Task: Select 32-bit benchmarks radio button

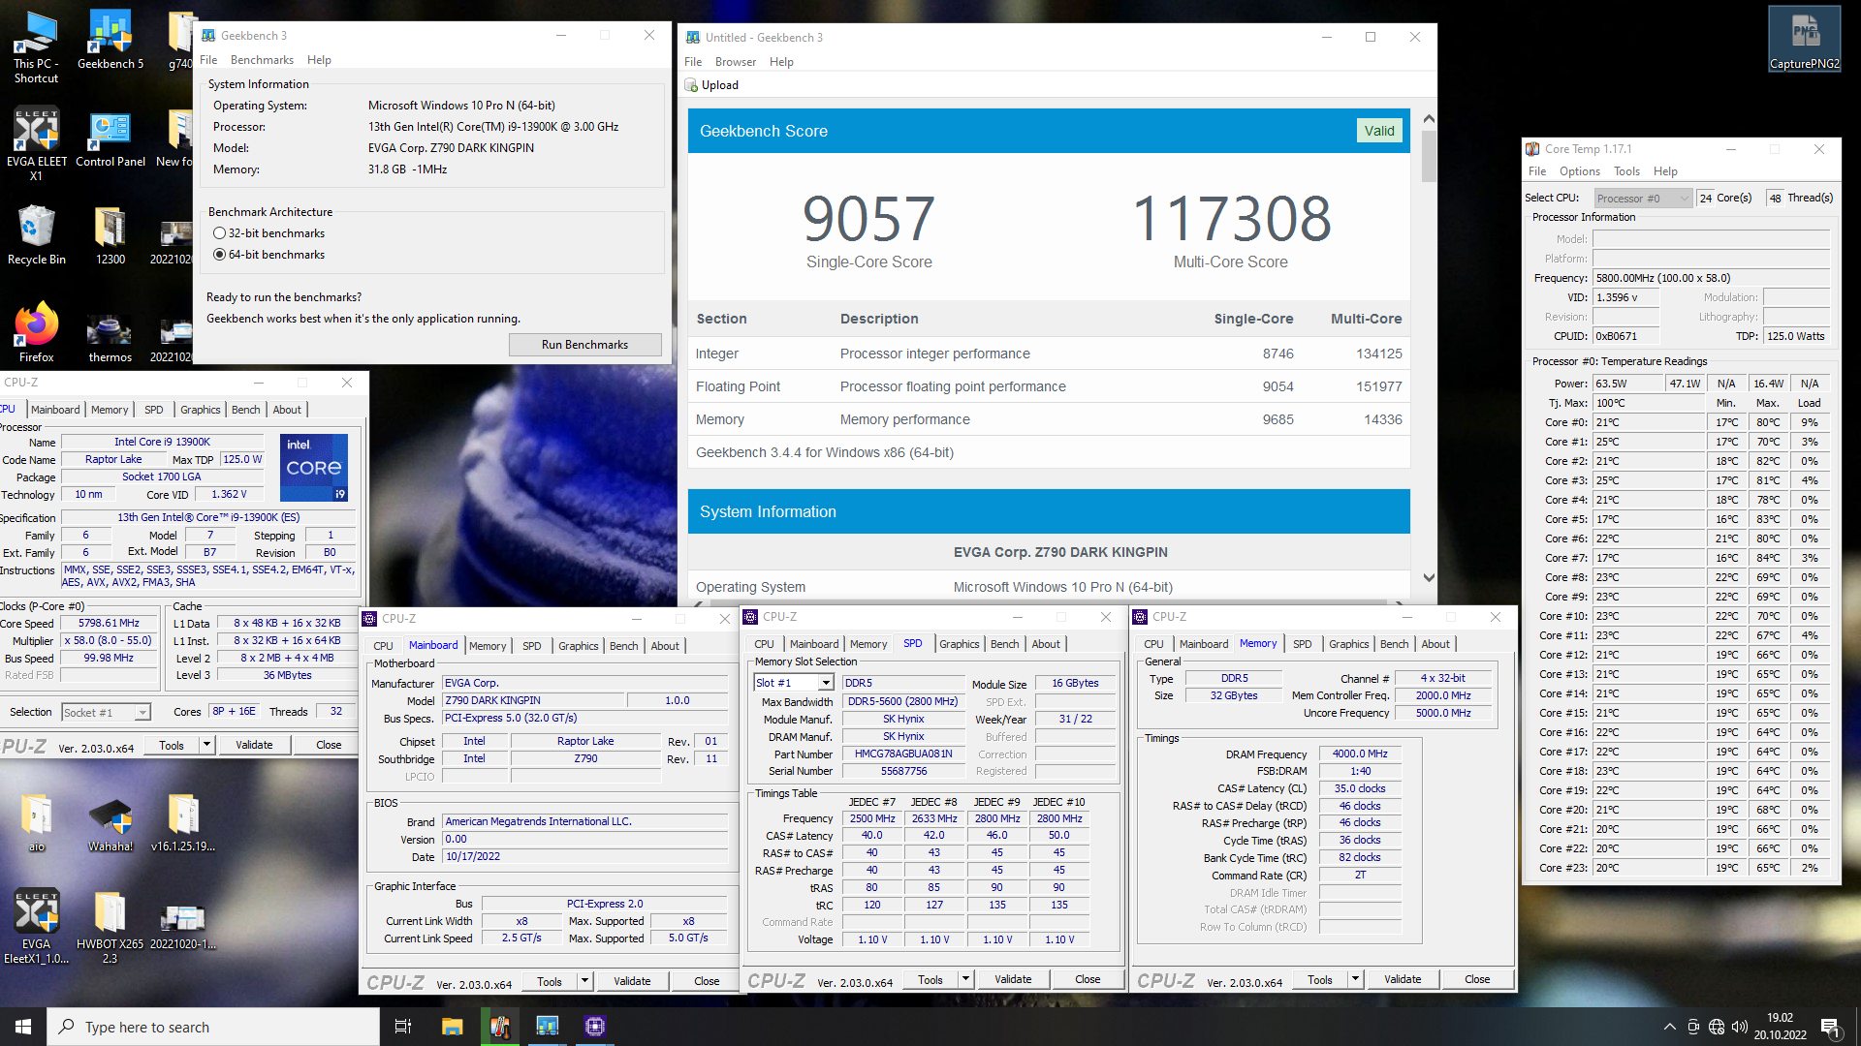Action: (x=220, y=233)
